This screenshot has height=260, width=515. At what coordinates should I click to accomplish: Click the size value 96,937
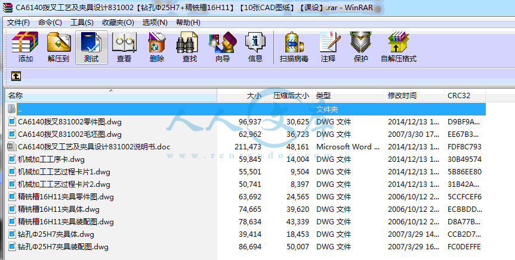(x=250, y=122)
